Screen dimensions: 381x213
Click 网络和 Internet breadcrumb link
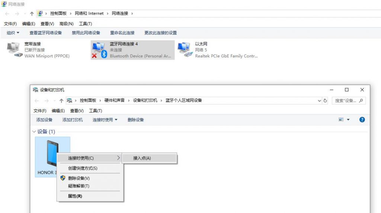click(x=89, y=13)
